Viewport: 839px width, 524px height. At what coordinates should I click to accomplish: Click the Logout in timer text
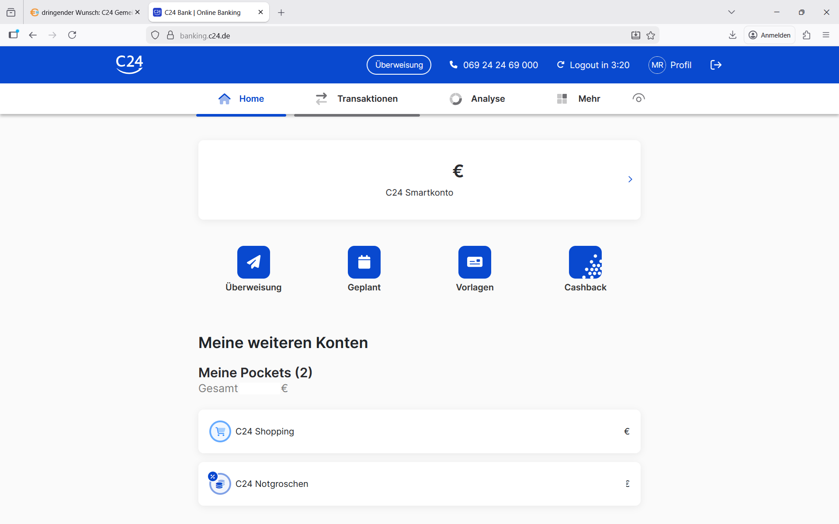click(600, 65)
